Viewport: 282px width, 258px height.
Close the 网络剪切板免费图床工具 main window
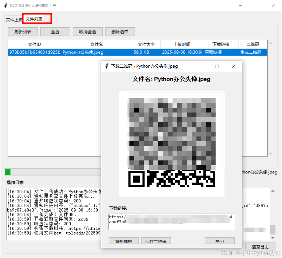tap(273, 6)
